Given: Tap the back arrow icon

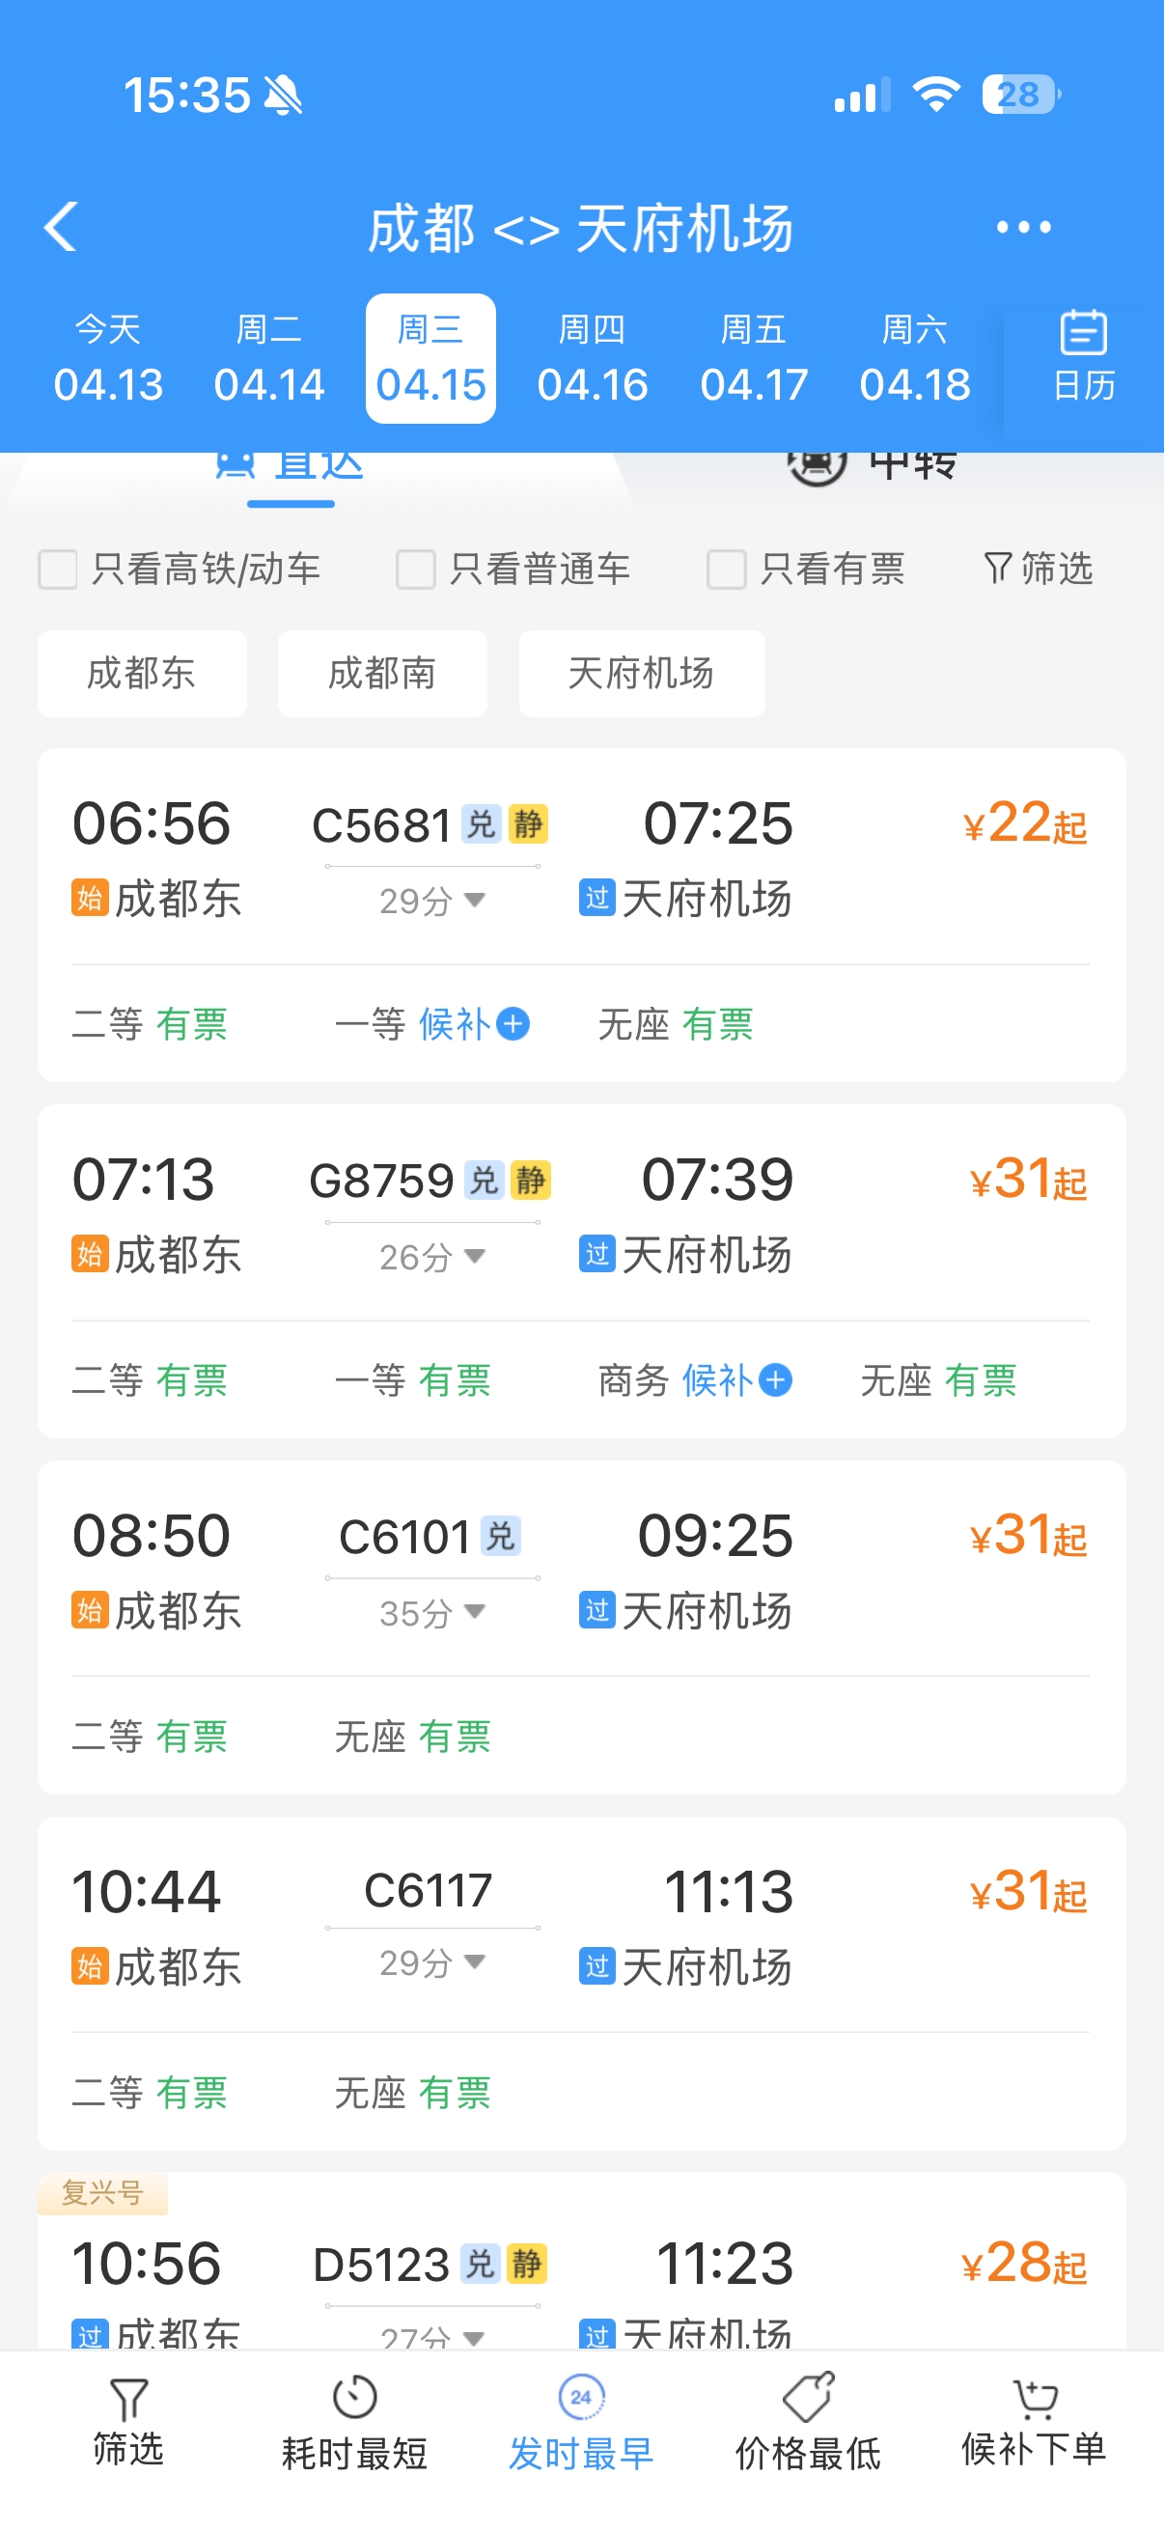Looking at the screenshot, I should coord(61,227).
